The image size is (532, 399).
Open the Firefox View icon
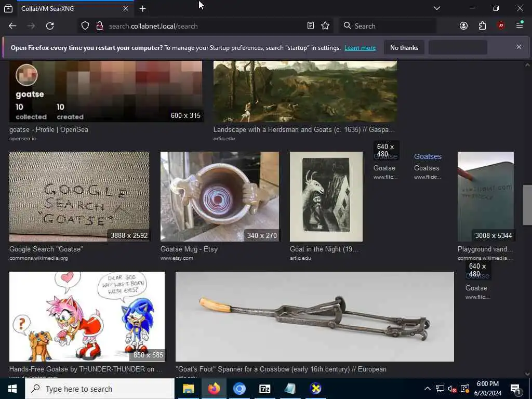click(8, 9)
